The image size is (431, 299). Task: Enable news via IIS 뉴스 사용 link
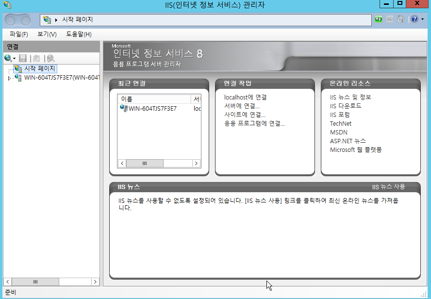(x=388, y=187)
